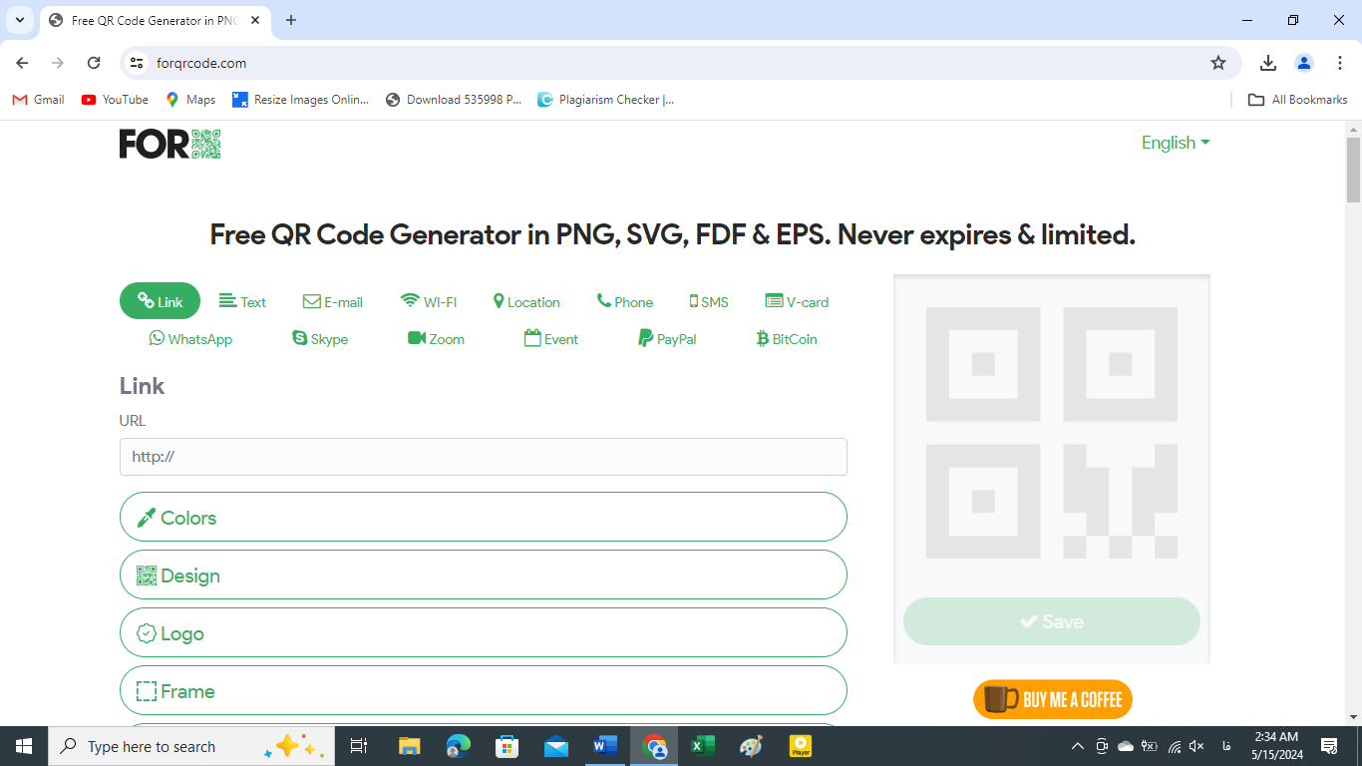Image resolution: width=1362 pixels, height=766 pixels.
Task: Pick the Phone QR type
Action: coord(625,301)
